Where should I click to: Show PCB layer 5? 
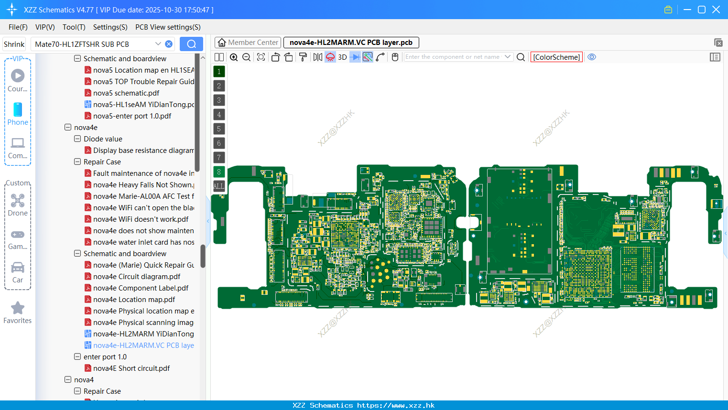pyautogui.click(x=219, y=129)
